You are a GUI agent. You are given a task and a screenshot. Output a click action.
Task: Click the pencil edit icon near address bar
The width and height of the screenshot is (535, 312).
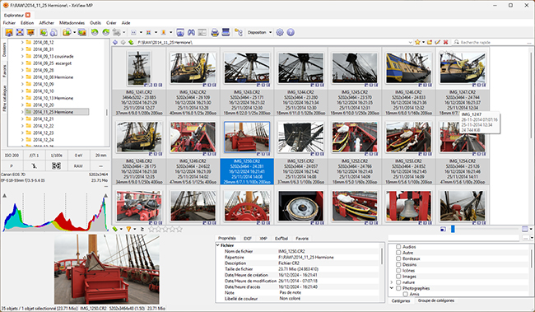tap(437, 42)
